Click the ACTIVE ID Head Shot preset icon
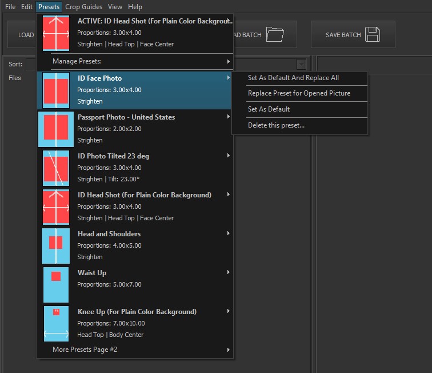Viewport: 432px width, 373px height. tap(56, 33)
